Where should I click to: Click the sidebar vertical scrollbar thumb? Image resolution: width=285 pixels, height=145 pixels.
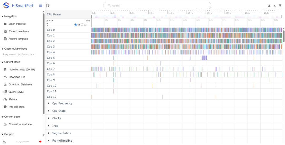point(43,64)
